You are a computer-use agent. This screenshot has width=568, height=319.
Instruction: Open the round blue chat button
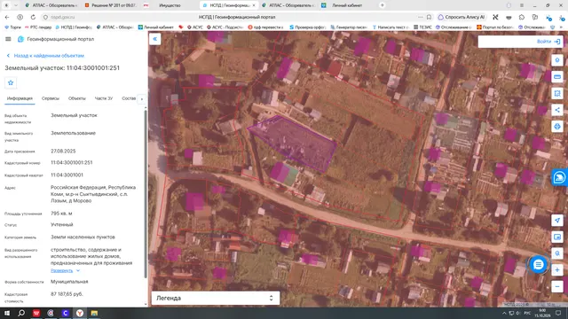point(539,265)
